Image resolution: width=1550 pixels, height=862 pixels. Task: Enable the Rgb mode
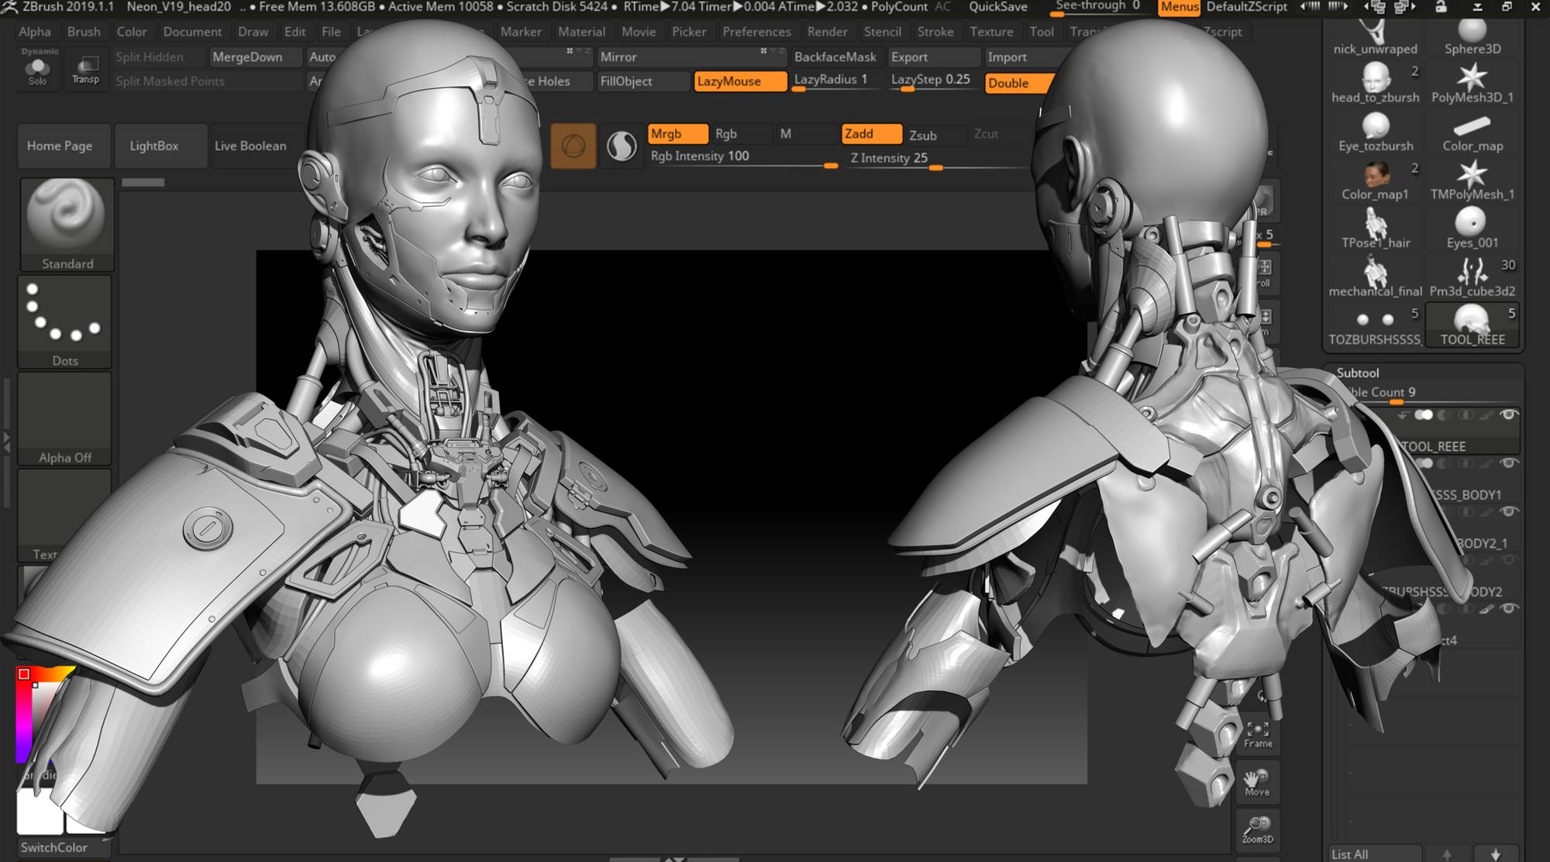pos(742,134)
